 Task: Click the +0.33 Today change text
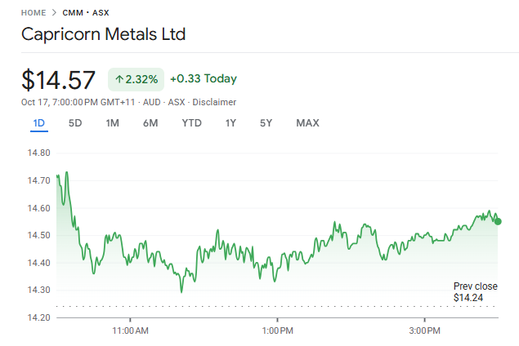pos(204,79)
